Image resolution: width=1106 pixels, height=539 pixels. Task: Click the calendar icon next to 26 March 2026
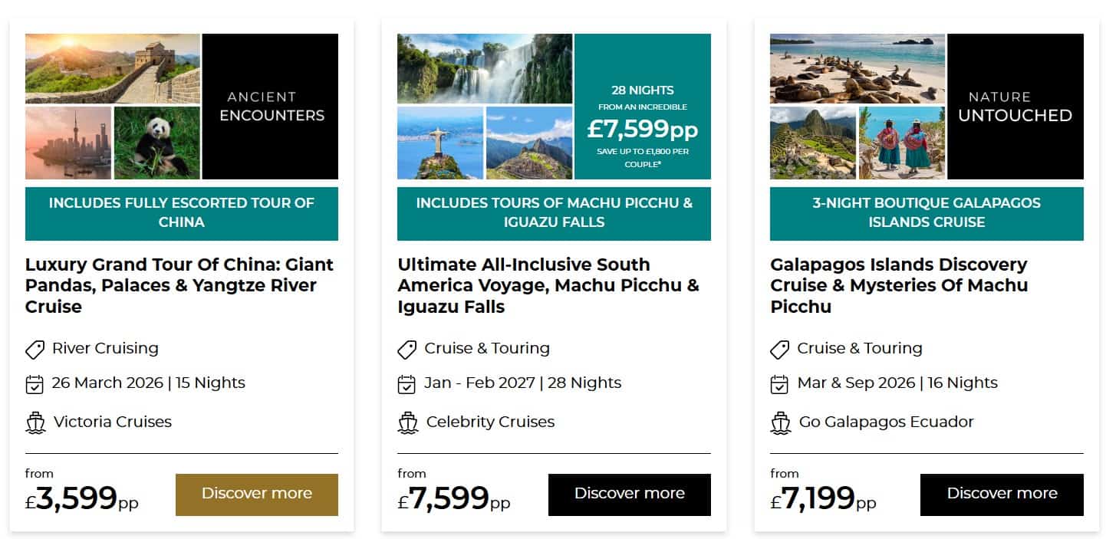tap(35, 384)
